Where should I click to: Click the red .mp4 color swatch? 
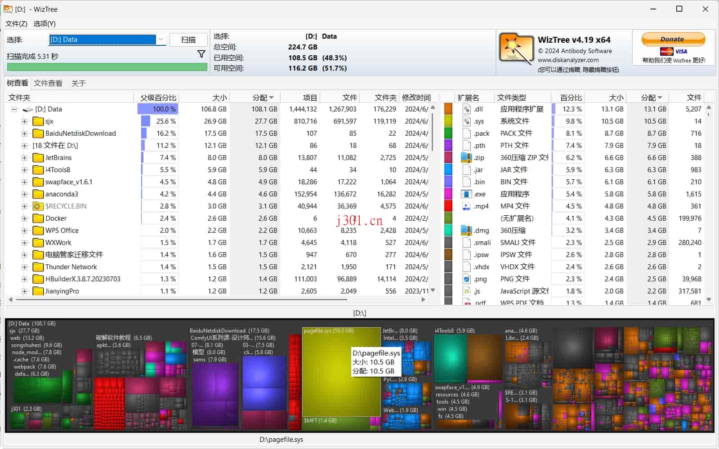tap(448, 206)
